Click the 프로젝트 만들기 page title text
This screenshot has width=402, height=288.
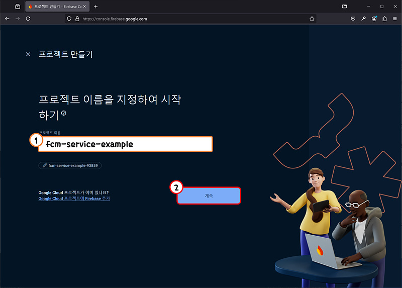tap(66, 54)
